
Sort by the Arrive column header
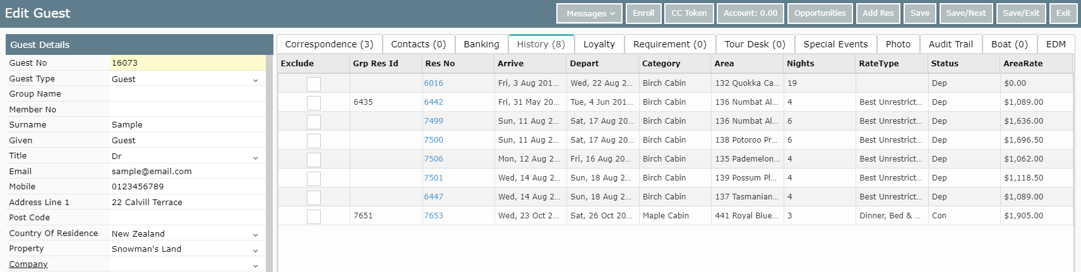510,64
